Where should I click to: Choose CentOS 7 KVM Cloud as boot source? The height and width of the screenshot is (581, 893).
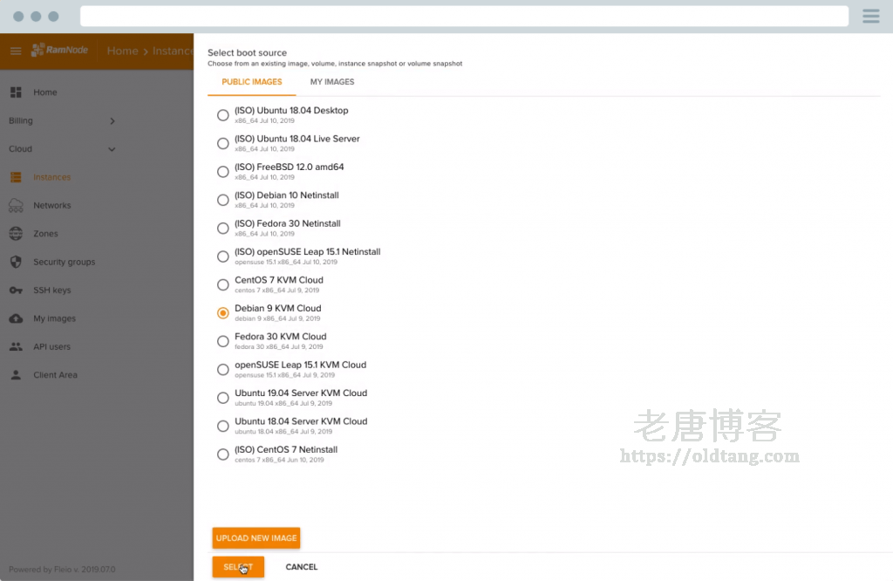tap(222, 284)
